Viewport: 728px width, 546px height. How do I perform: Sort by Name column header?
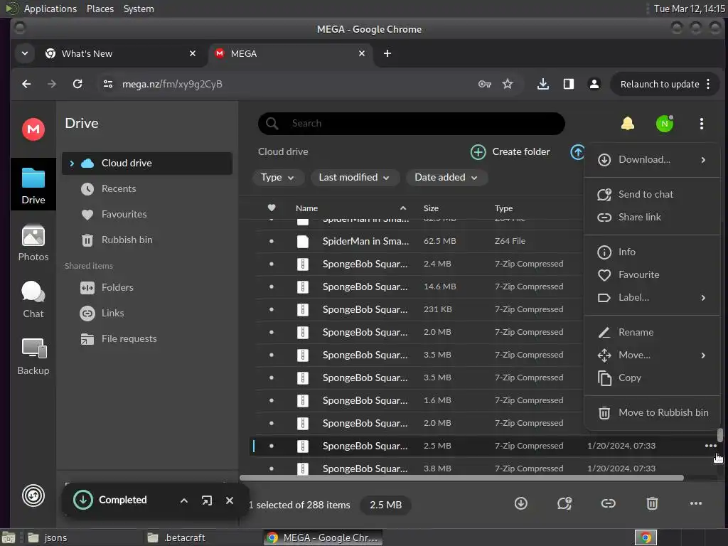(x=307, y=208)
